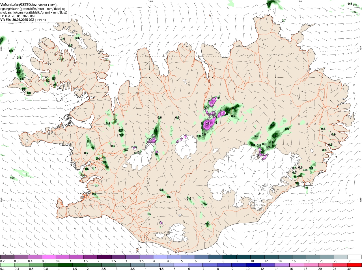Select the upper legend swatch labeled 0.8
Viewport: 362px width, 271px height.
[63, 257]
